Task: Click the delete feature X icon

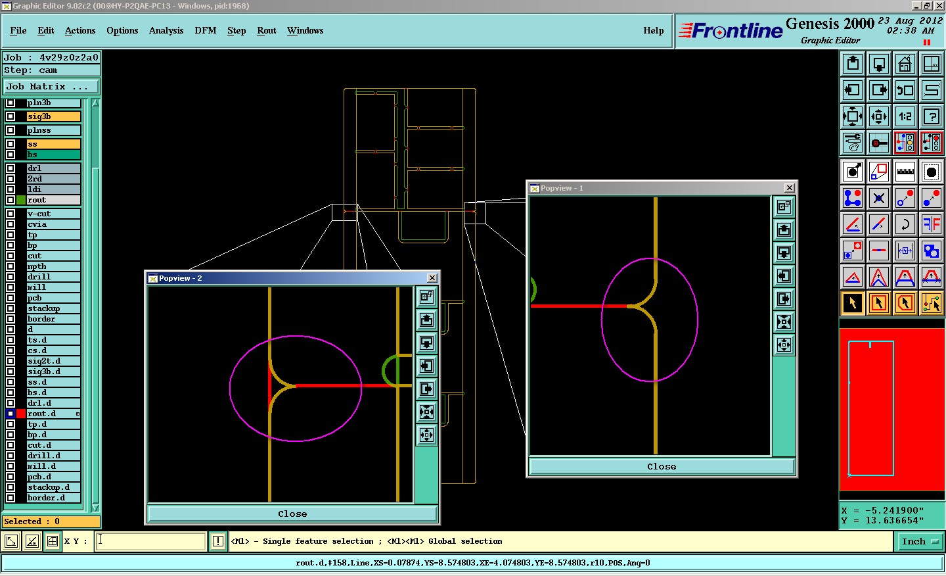Action: (879, 198)
